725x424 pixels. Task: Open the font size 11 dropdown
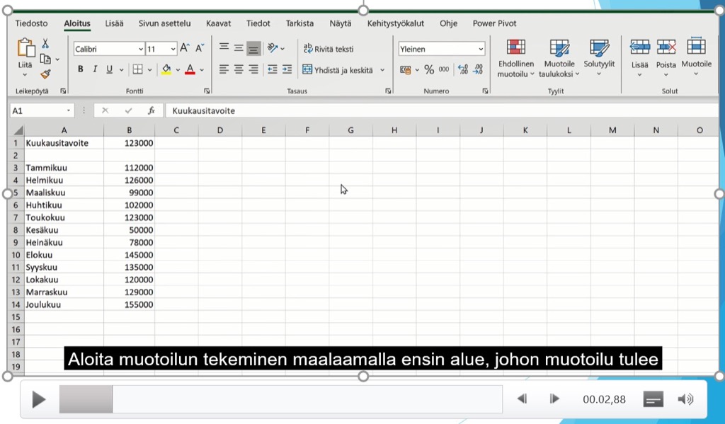click(x=173, y=49)
